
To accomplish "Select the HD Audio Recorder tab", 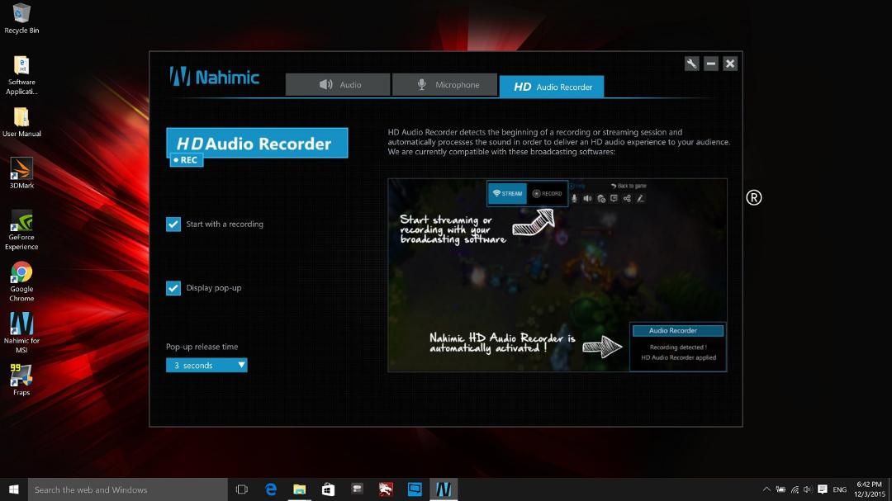I will point(552,87).
